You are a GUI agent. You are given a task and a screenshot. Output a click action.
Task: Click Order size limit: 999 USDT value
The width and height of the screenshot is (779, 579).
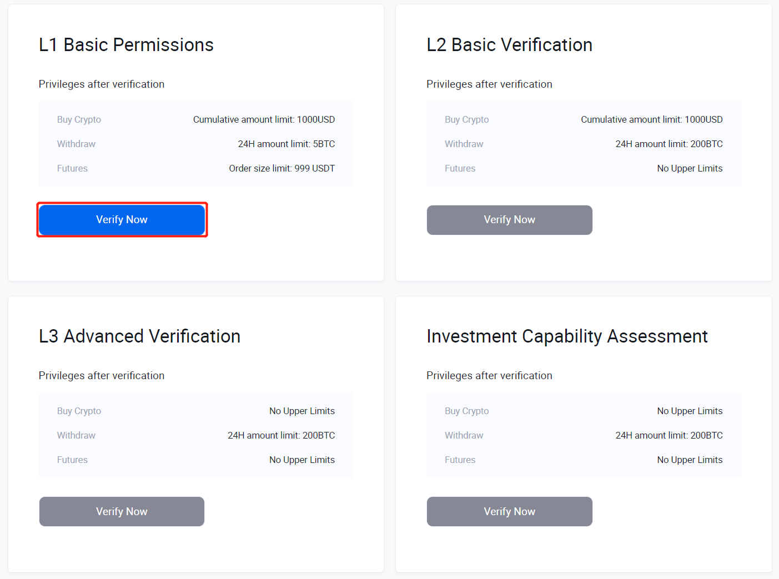tap(282, 168)
